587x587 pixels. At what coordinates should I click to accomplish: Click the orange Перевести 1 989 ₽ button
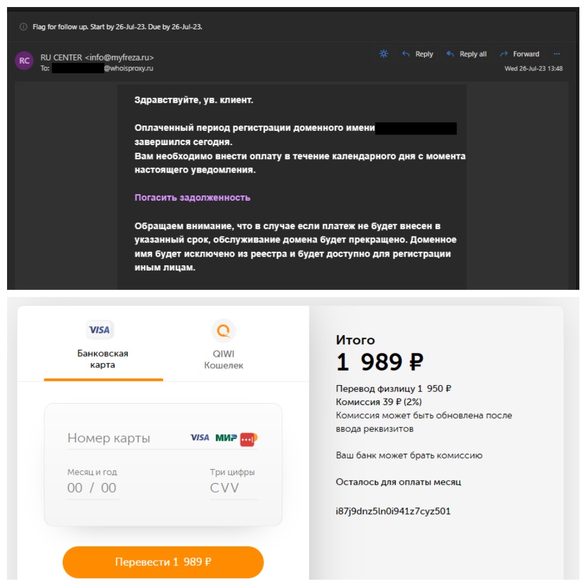[x=163, y=562]
